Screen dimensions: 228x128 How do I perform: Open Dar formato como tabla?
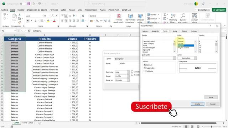130,18
